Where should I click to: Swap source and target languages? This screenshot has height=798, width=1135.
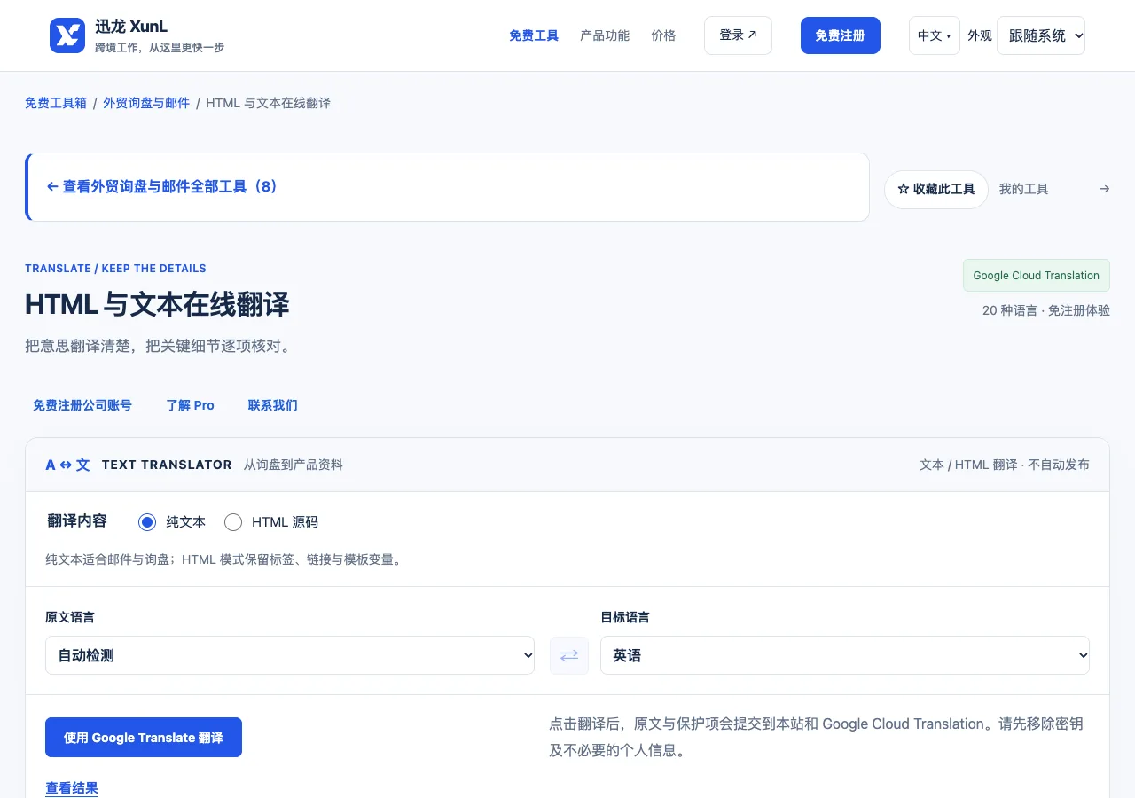coord(569,655)
